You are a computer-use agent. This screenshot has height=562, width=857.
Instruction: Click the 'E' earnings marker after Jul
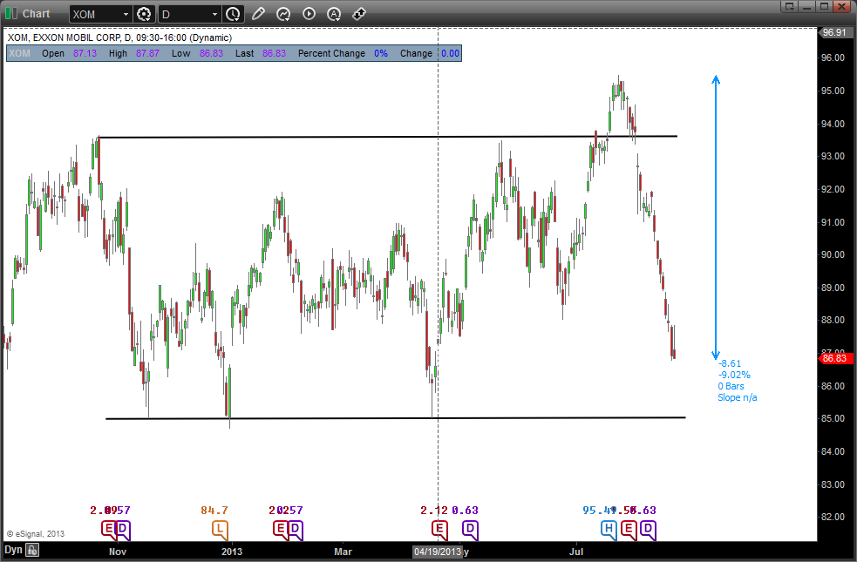pyautogui.click(x=629, y=529)
